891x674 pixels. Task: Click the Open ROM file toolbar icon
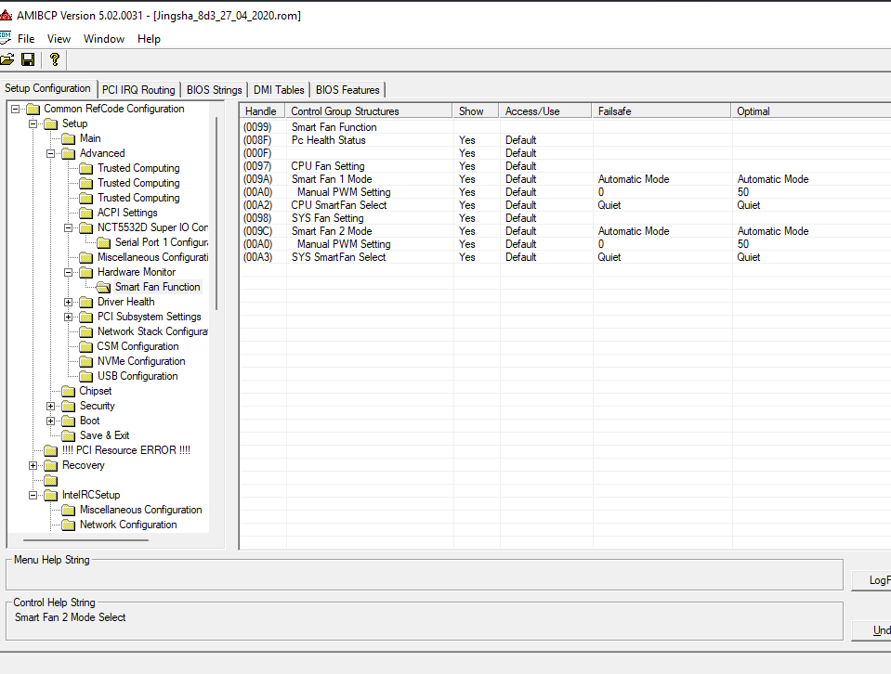[x=7, y=59]
